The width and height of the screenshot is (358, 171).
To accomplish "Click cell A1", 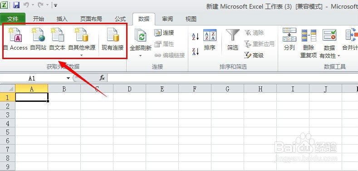I will [31, 97].
